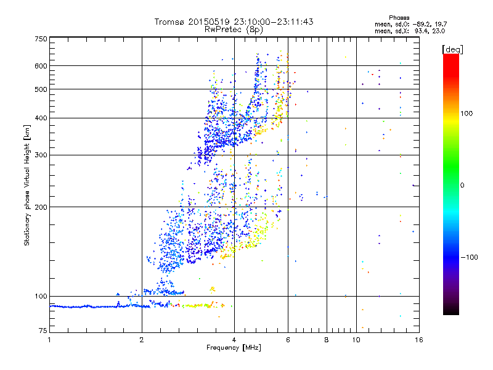Click the 'Stationary phase Virtual Height [km]' axis label

27,185
